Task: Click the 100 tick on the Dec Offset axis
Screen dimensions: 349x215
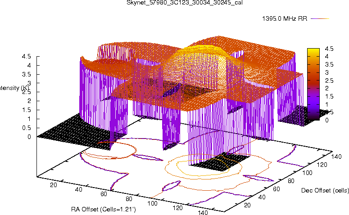Action: 307,173
